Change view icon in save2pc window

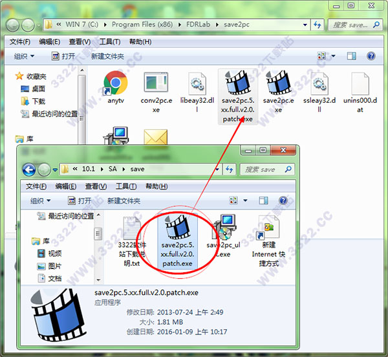tap(321, 56)
